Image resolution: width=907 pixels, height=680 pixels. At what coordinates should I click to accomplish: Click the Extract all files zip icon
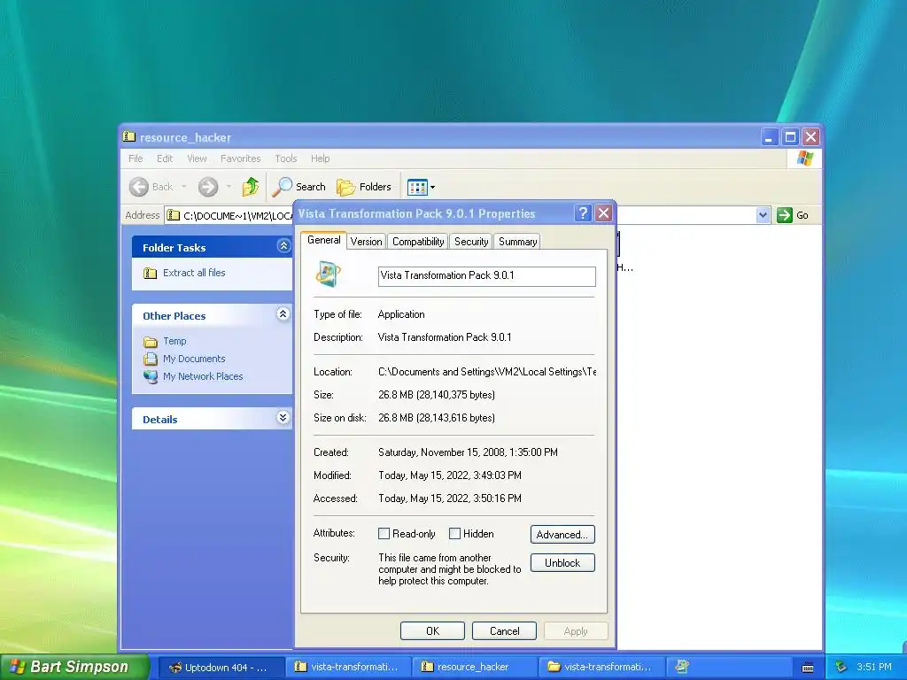coord(151,273)
